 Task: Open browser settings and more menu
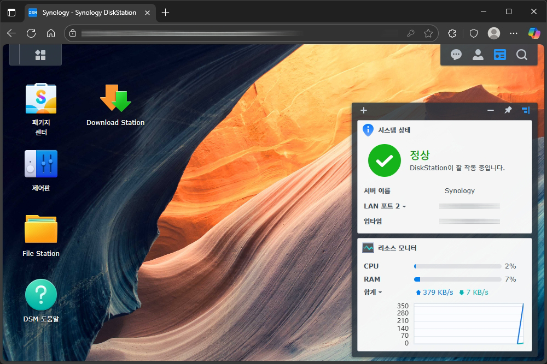tap(514, 33)
